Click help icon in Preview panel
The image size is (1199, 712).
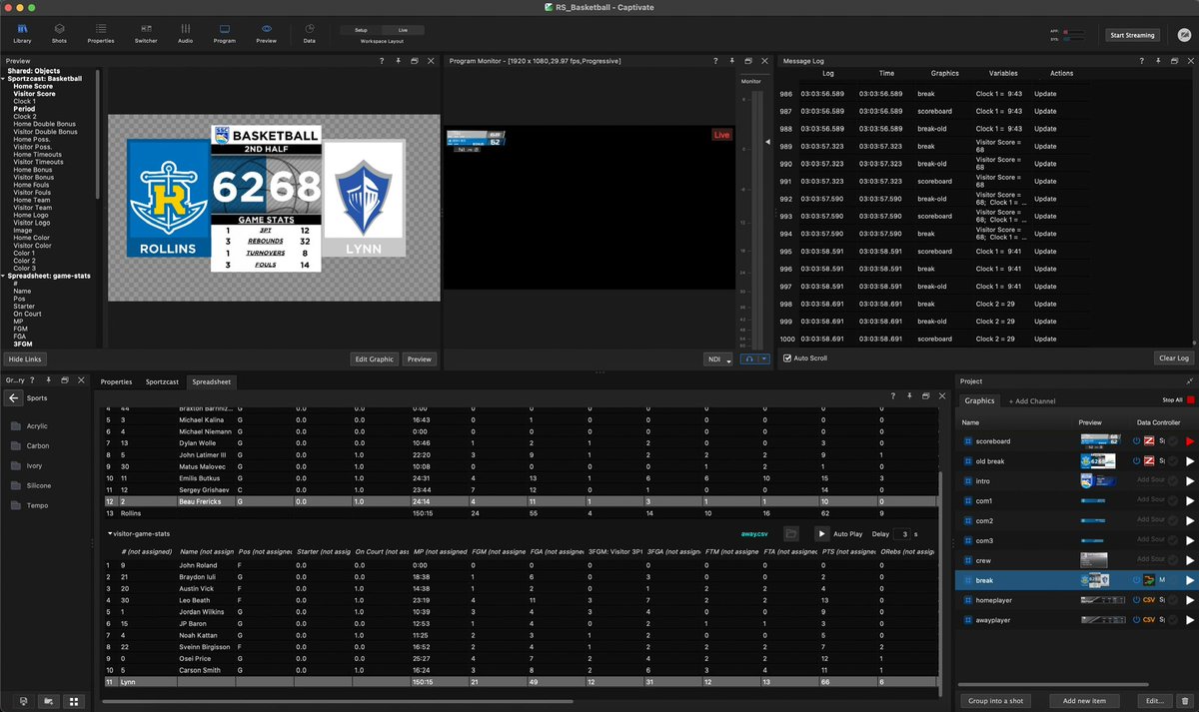pos(383,61)
